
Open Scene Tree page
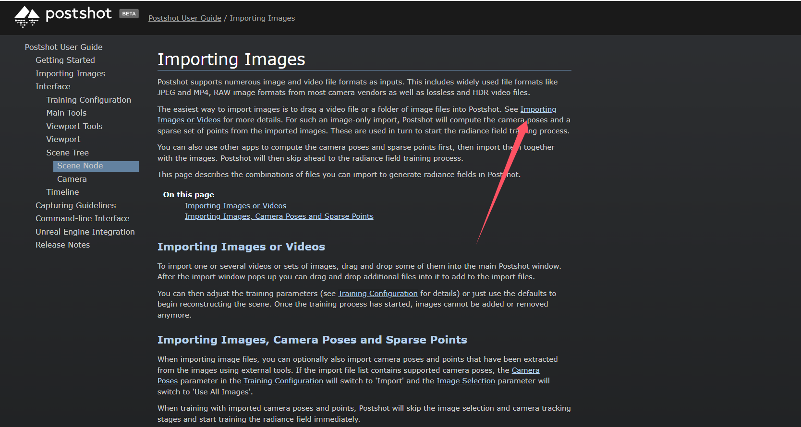[x=68, y=153]
